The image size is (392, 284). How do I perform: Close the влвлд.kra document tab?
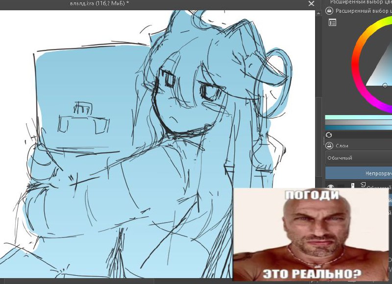click(x=311, y=3)
